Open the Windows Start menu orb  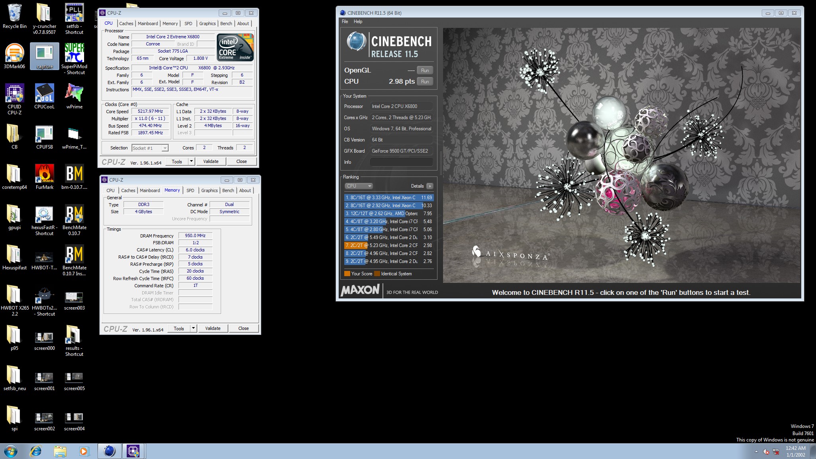(x=10, y=451)
